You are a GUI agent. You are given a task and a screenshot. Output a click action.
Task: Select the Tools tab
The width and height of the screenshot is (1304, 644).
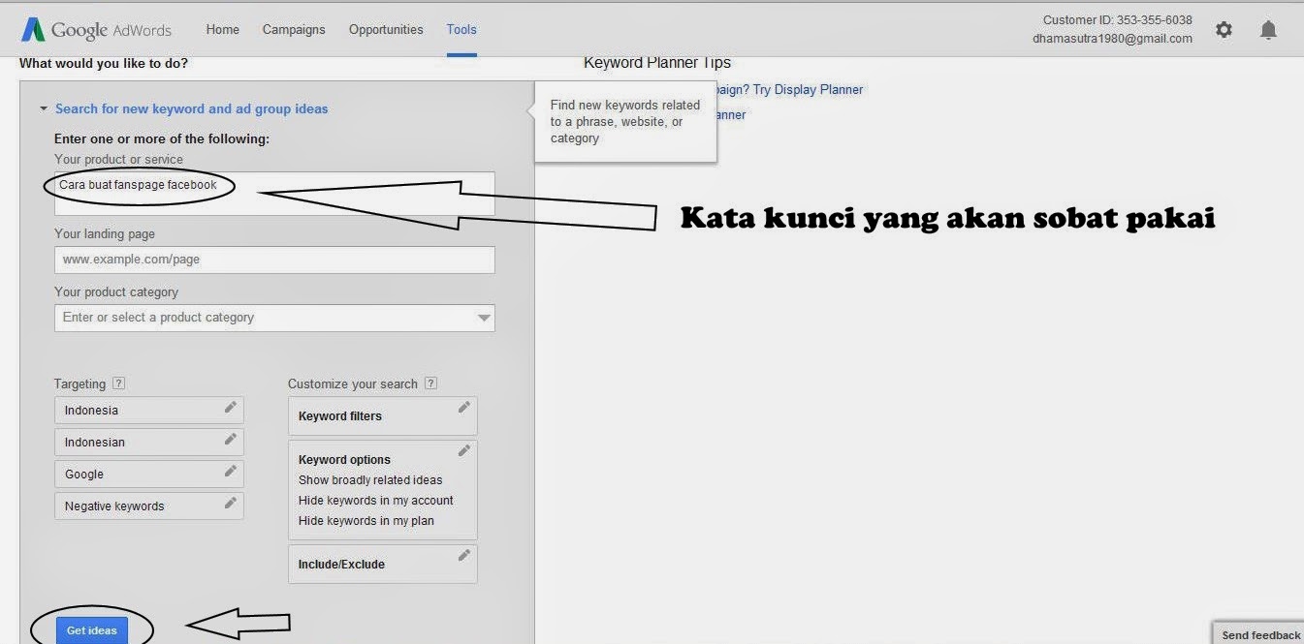[461, 29]
